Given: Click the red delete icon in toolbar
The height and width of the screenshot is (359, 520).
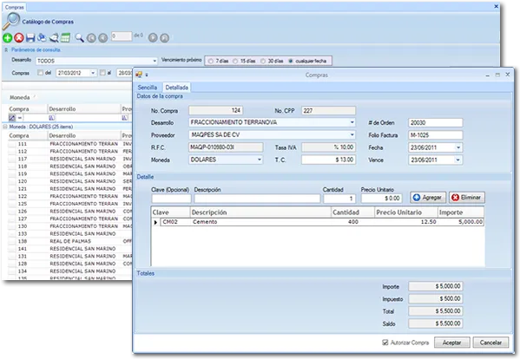Looking at the screenshot, I should [19, 38].
